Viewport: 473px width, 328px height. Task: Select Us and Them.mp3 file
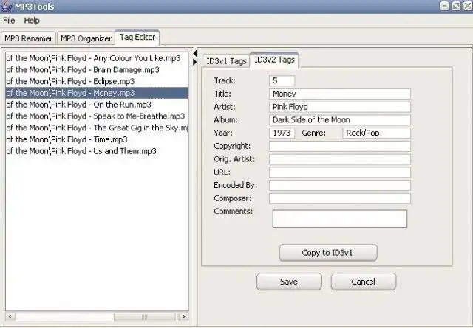(97, 151)
